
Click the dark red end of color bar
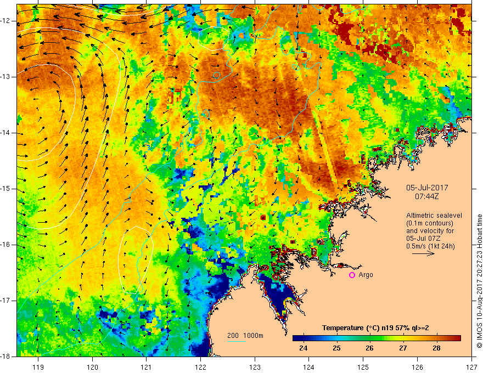click(457, 338)
